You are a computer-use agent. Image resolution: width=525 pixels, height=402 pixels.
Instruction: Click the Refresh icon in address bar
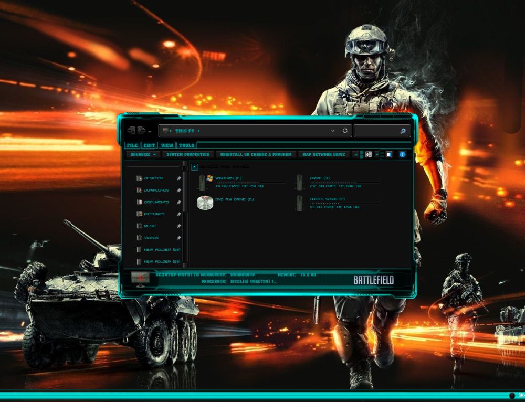pyautogui.click(x=345, y=131)
